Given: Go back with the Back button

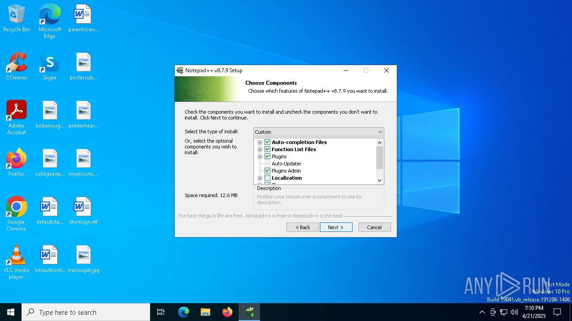Looking at the screenshot, I should (x=303, y=227).
